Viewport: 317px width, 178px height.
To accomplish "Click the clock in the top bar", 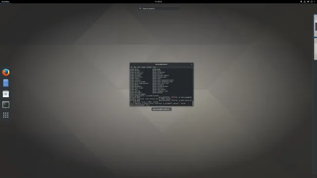I will 158,1.
